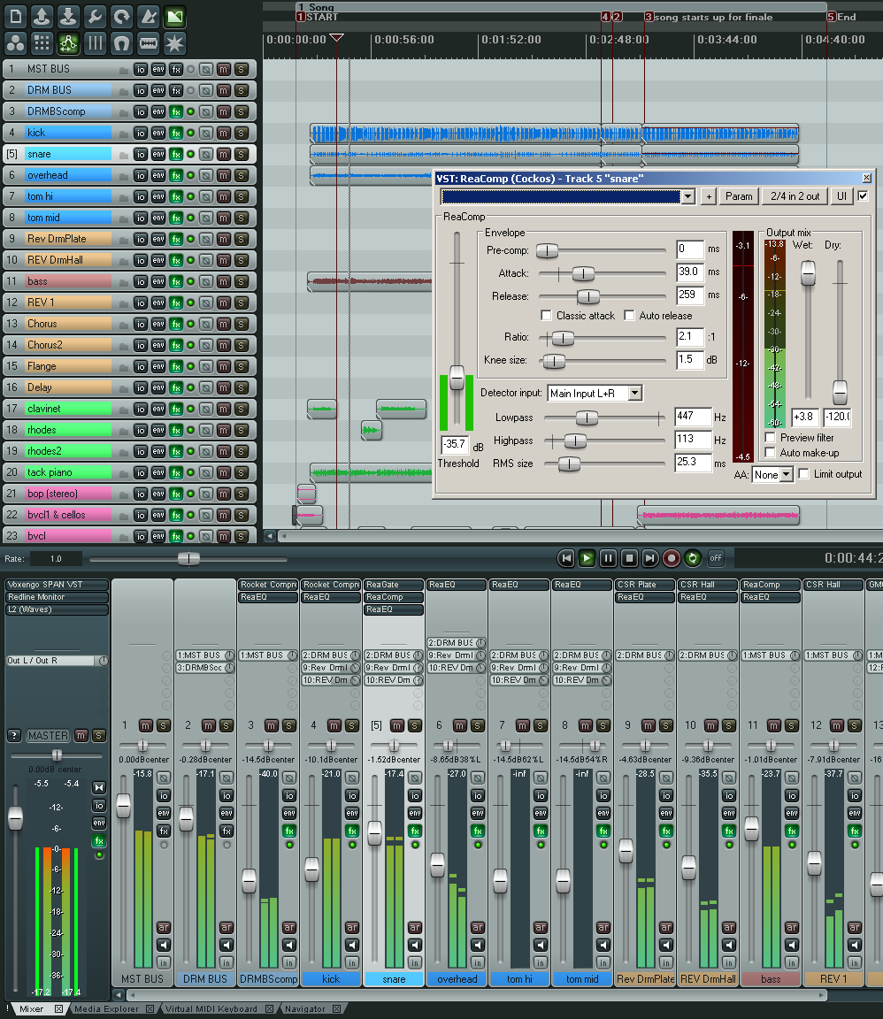Open the Voxengo SPAN VST master effect
The width and height of the screenshot is (883, 1019).
57,585
